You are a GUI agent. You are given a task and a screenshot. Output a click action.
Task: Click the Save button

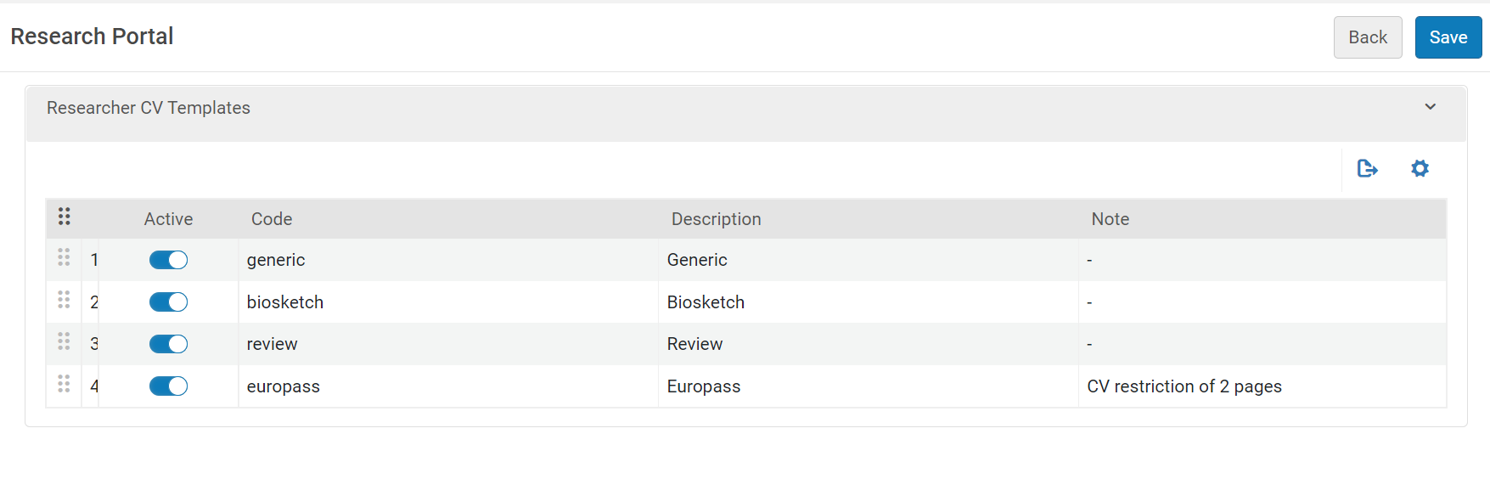1448,37
